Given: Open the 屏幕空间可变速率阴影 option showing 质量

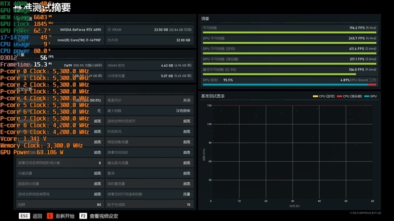Looking at the screenshot, I should (149, 194).
